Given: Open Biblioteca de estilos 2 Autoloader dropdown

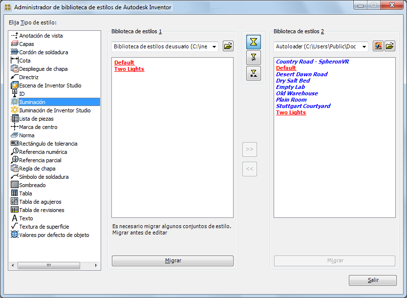Looking at the screenshot, I should 321,47.
